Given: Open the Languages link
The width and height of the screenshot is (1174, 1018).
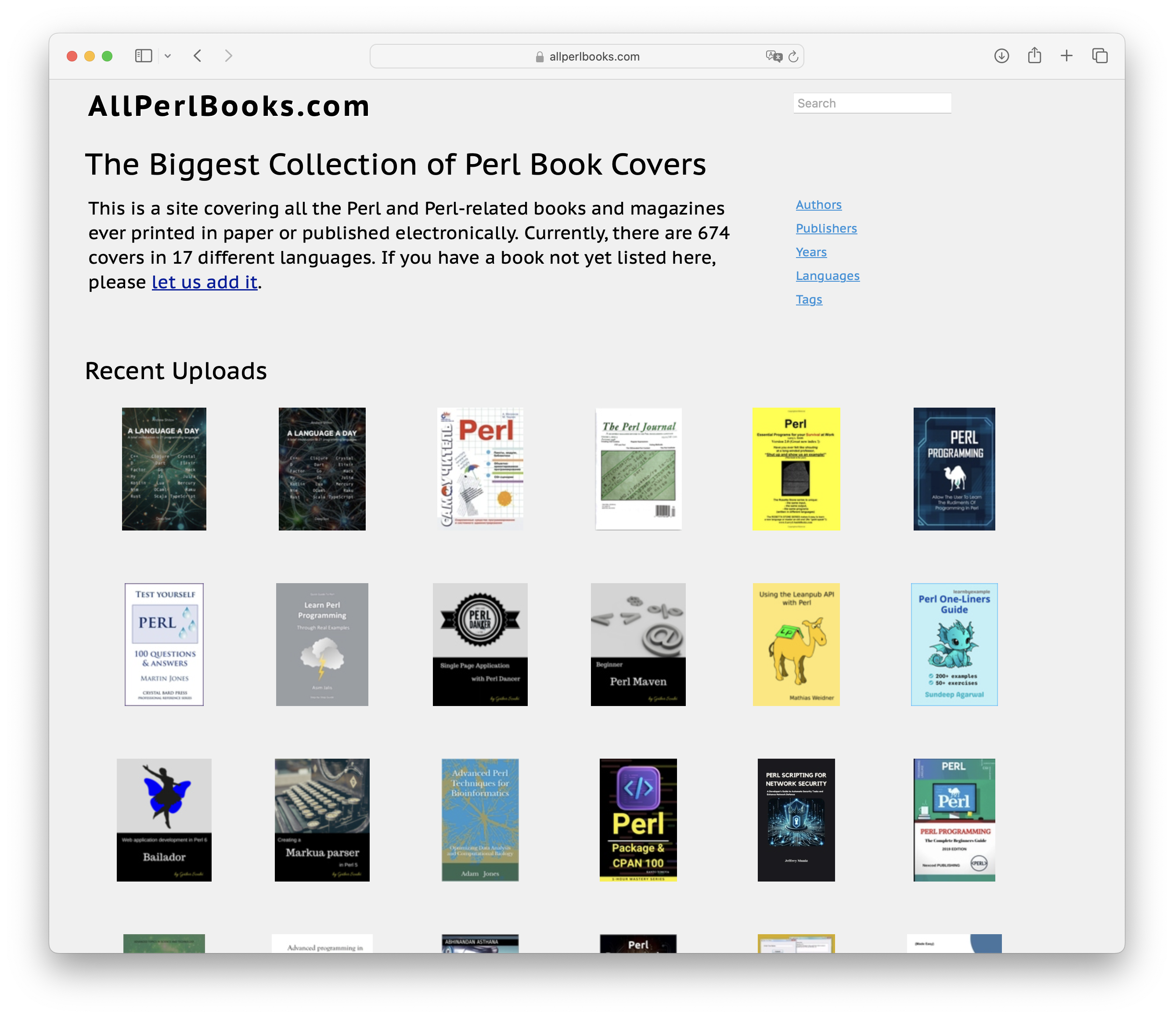Looking at the screenshot, I should tap(827, 276).
